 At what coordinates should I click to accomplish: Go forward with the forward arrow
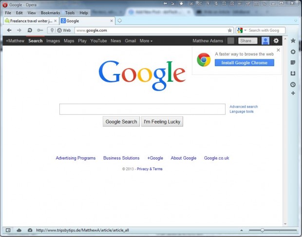(19, 30)
